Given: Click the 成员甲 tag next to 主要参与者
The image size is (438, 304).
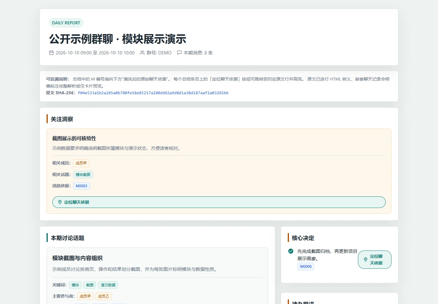Looking at the screenshot, I should 85,296.
